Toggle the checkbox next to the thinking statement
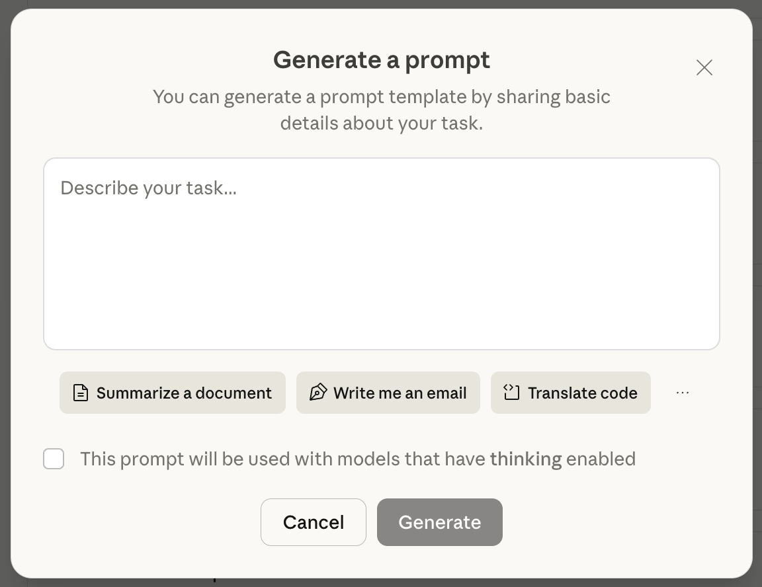Screen dimensions: 762x587 (x=54, y=459)
